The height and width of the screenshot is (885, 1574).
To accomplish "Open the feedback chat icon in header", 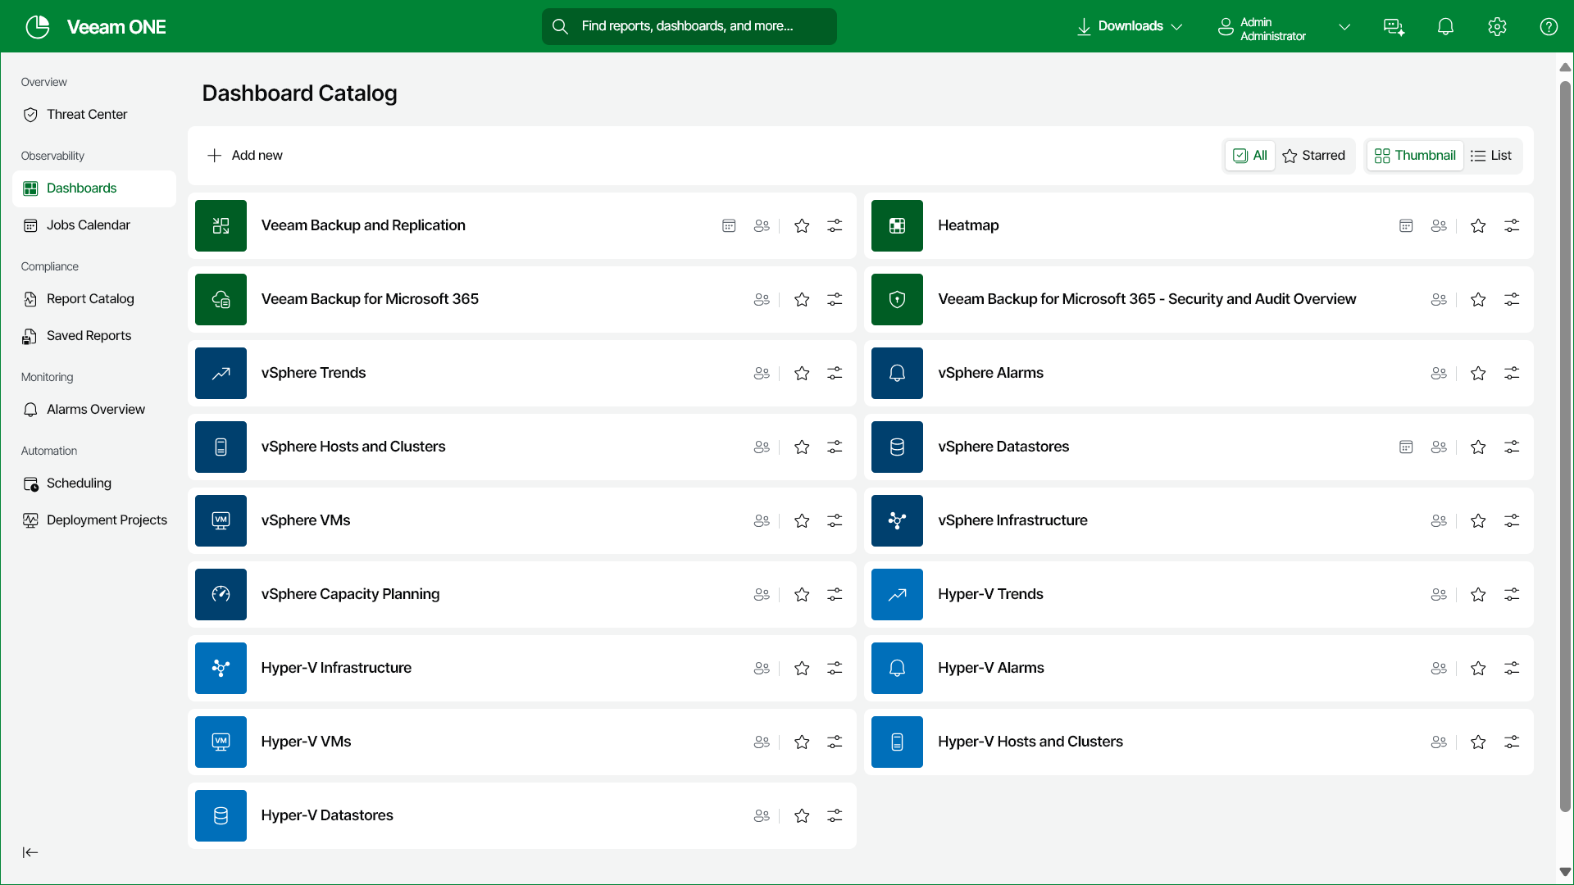I will (1394, 26).
